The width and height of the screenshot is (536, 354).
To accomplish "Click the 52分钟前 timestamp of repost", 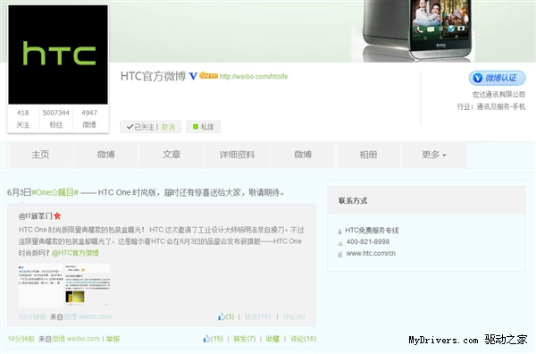I will pos(32,316).
